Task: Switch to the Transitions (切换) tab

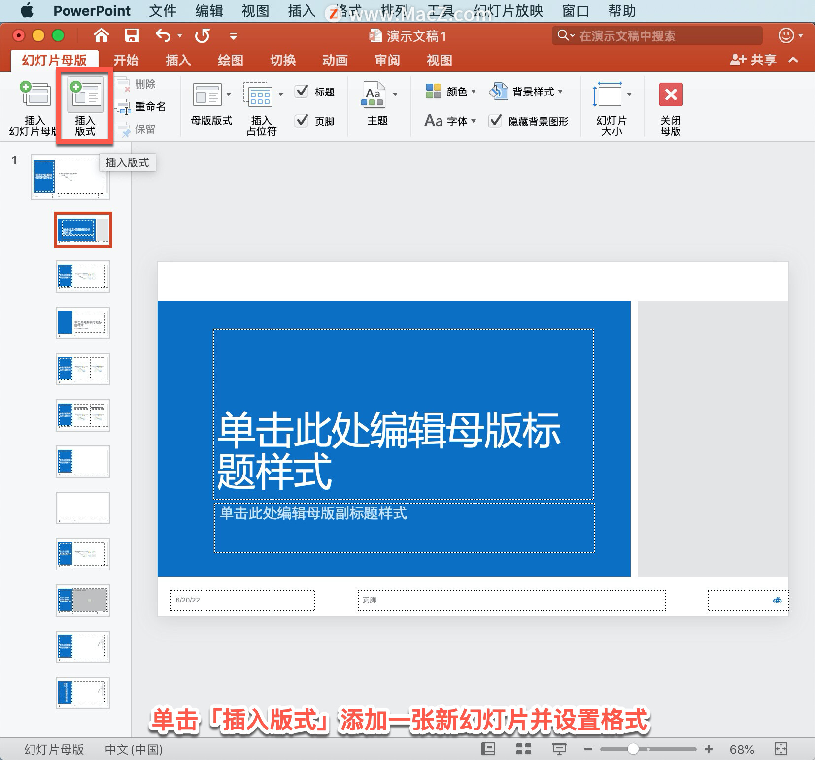Action: click(283, 61)
